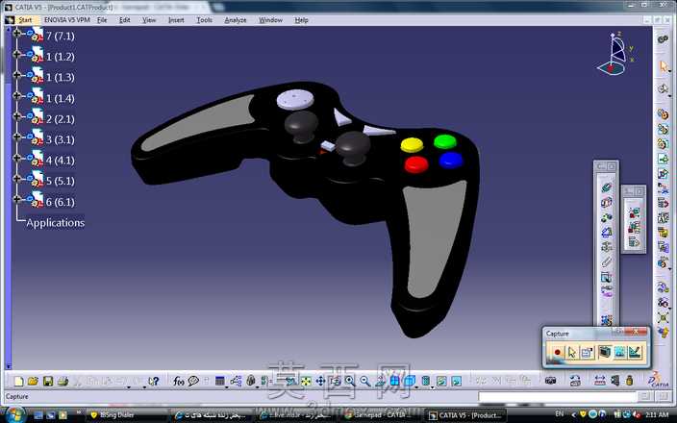Toggle Screen mode in Capture toolbar
677x423 pixels.
click(605, 352)
